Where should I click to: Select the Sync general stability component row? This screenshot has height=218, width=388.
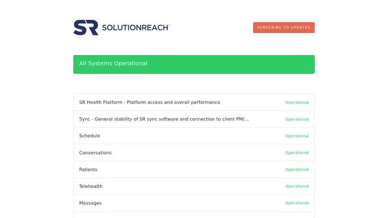point(194,119)
